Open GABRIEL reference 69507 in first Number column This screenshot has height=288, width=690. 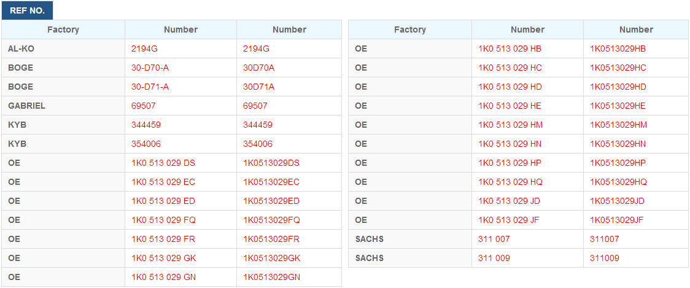click(144, 106)
